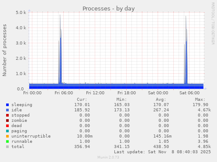217x162 pixels.
Task: Click idle average value 267.24
Action: coord(161,110)
